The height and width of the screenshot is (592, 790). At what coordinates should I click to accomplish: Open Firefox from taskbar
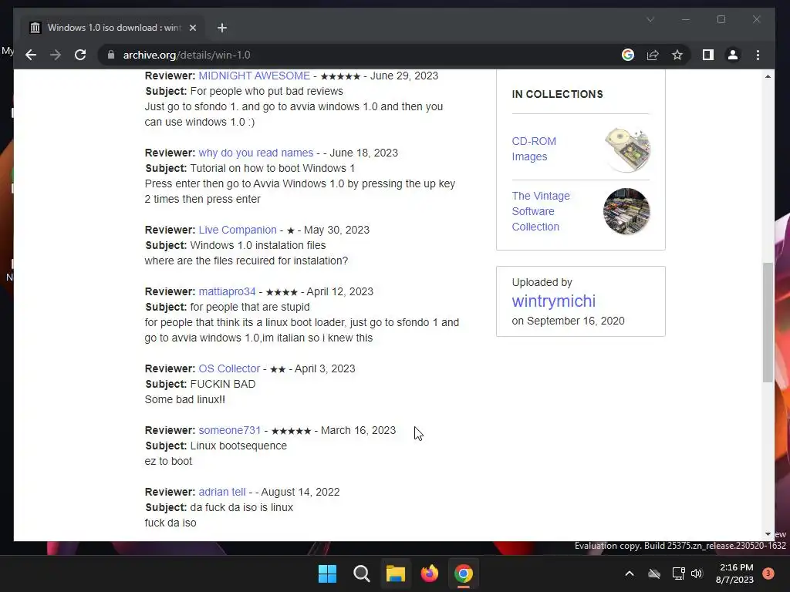point(429,573)
